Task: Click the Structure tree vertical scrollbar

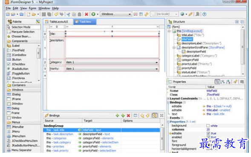Action: pyautogui.click(x=243, y=50)
